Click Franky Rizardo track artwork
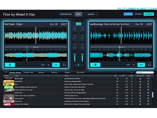 tap(9, 90)
